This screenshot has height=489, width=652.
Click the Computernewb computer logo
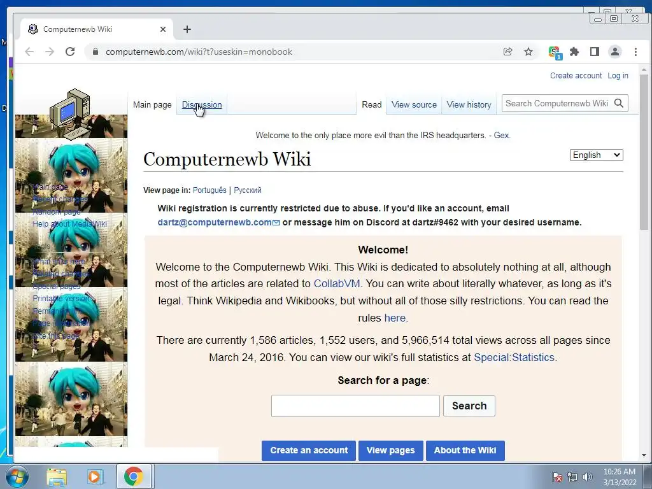pos(71,113)
